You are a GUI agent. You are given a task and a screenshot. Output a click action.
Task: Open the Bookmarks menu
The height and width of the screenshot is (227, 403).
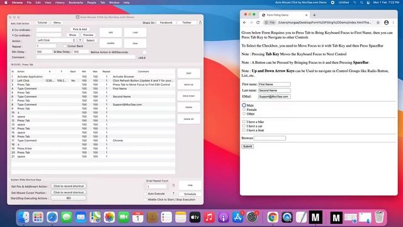[x=76, y=3]
